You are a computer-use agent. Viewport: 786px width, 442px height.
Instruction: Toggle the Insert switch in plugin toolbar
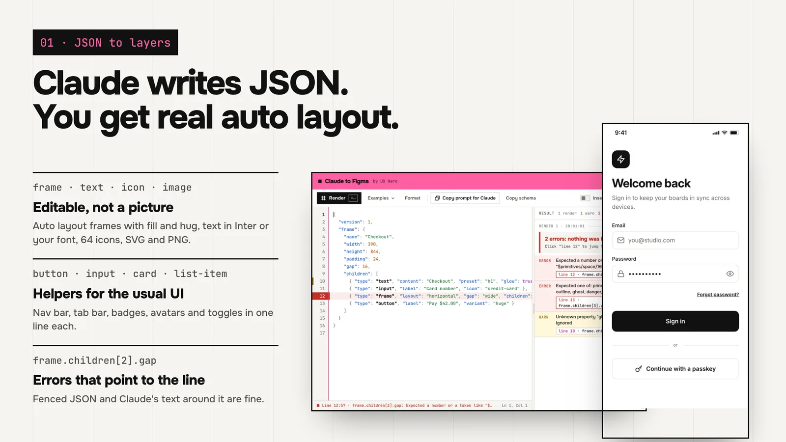[585, 198]
